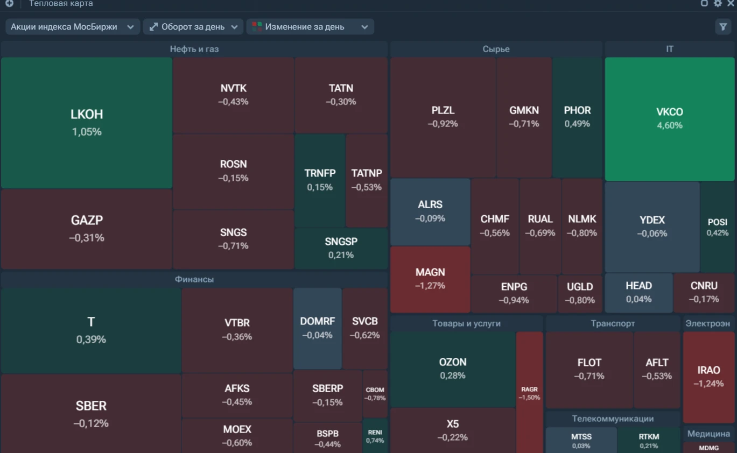This screenshot has height=453, width=737.
Task: Open the LKOH tile
Action: 87,123
